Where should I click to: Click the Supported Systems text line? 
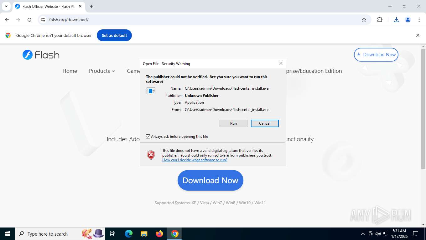point(210,203)
